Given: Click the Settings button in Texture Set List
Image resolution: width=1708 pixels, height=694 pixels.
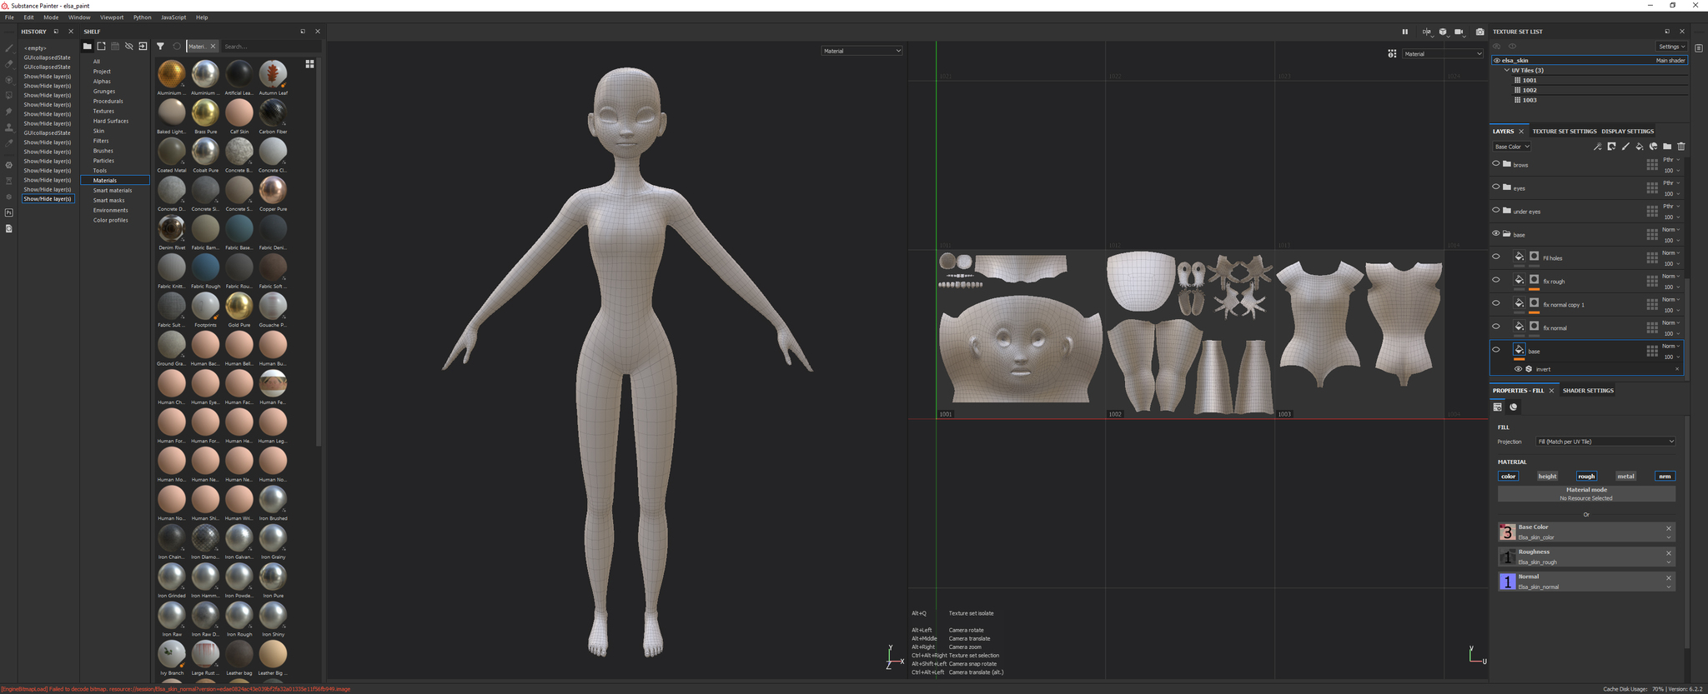Looking at the screenshot, I should click(1671, 47).
